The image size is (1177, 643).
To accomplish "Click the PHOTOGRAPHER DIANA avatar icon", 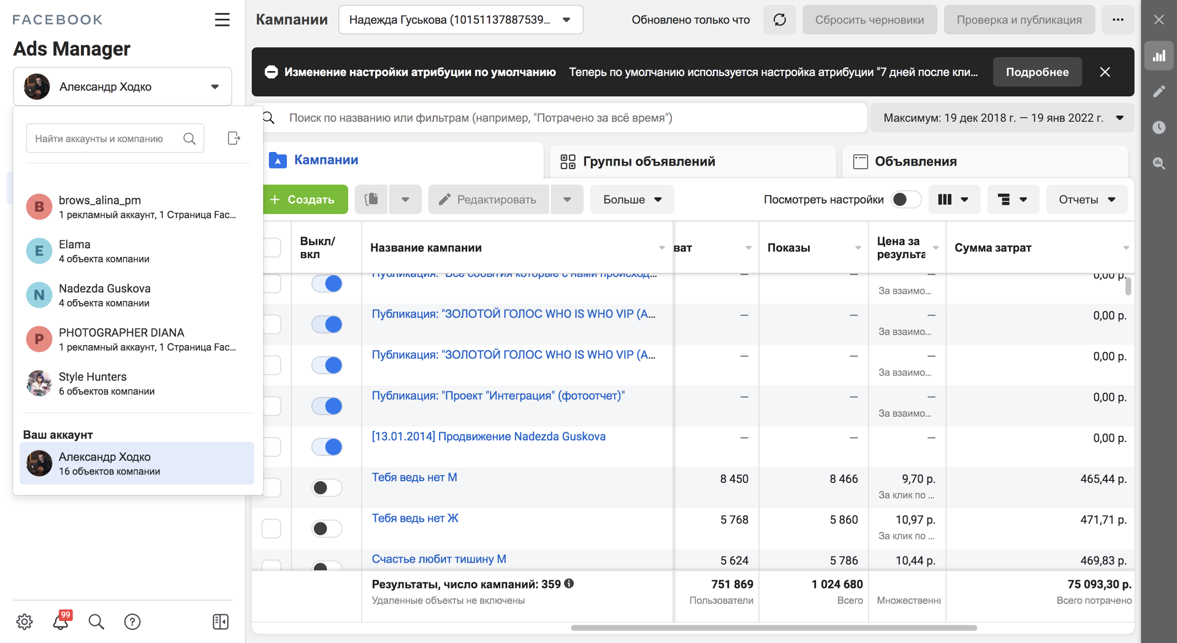I will [x=39, y=339].
